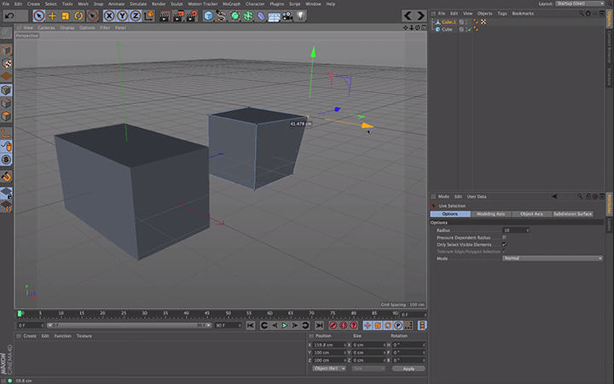The image size is (614, 384).
Task: Open the Object (Rel) dropdown
Action: pyautogui.click(x=329, y=369)
